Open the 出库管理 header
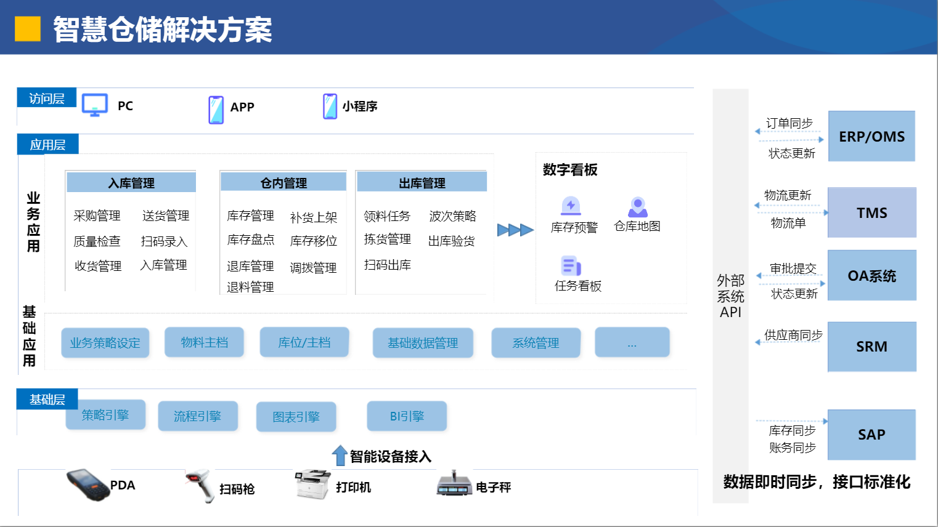Image resolution: width=938 pixels, height=527 pixels. [x=422, y=182]
